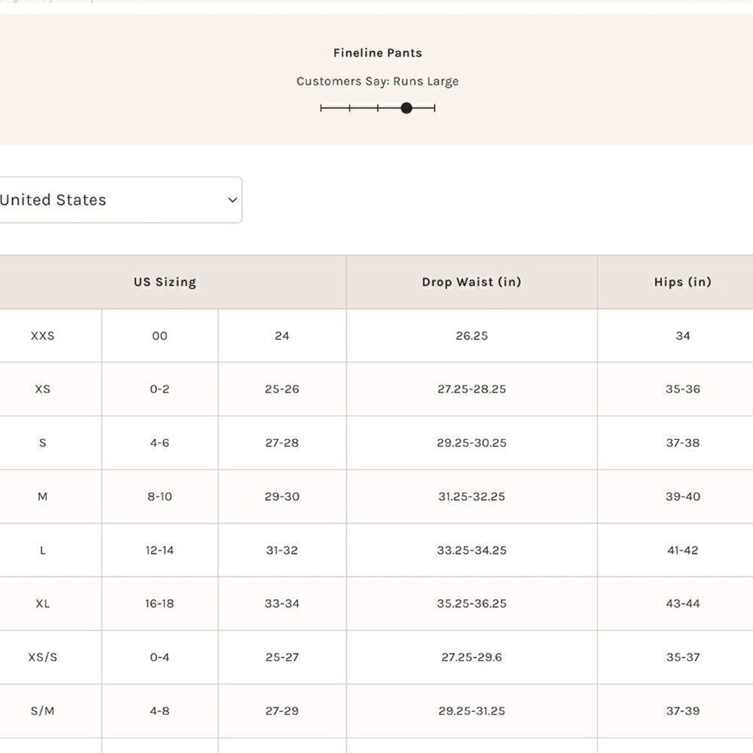Click the 00 numeric size cell
Screen dimensions: 753x753
pyautogui.click(x=159, y=336)
